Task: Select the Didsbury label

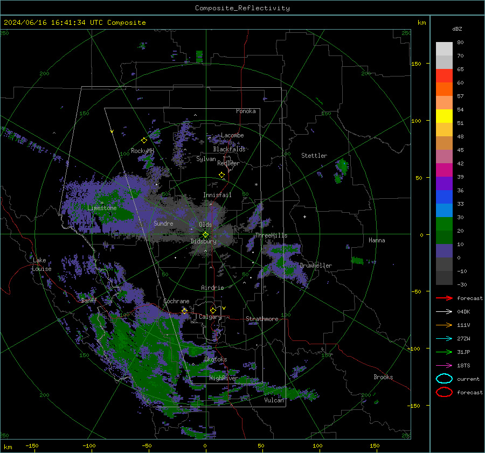Action: click(x=203, y=241)
